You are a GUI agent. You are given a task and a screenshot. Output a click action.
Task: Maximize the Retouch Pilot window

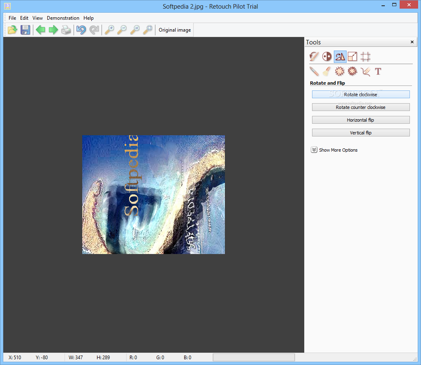click(x=394, y=5)
